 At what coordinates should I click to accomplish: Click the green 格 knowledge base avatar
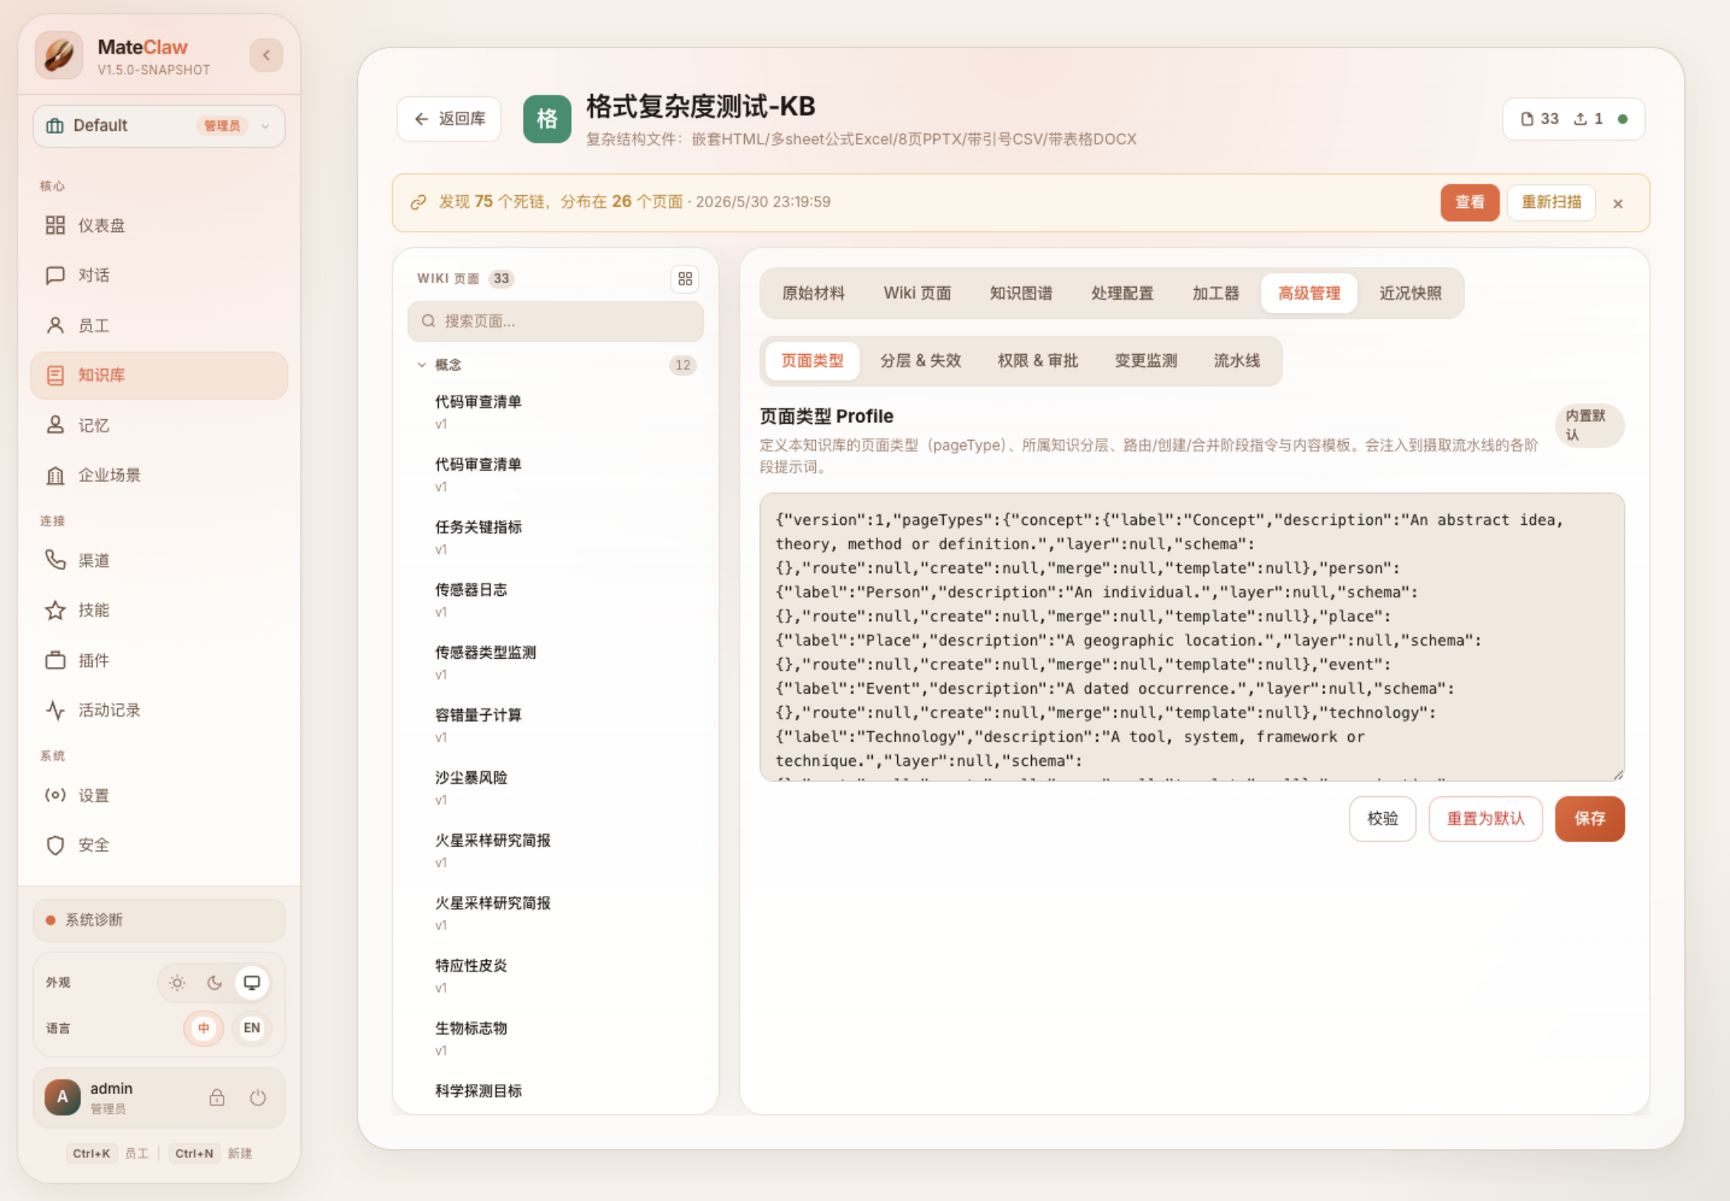pyautogui.click(x=547, y=119)
